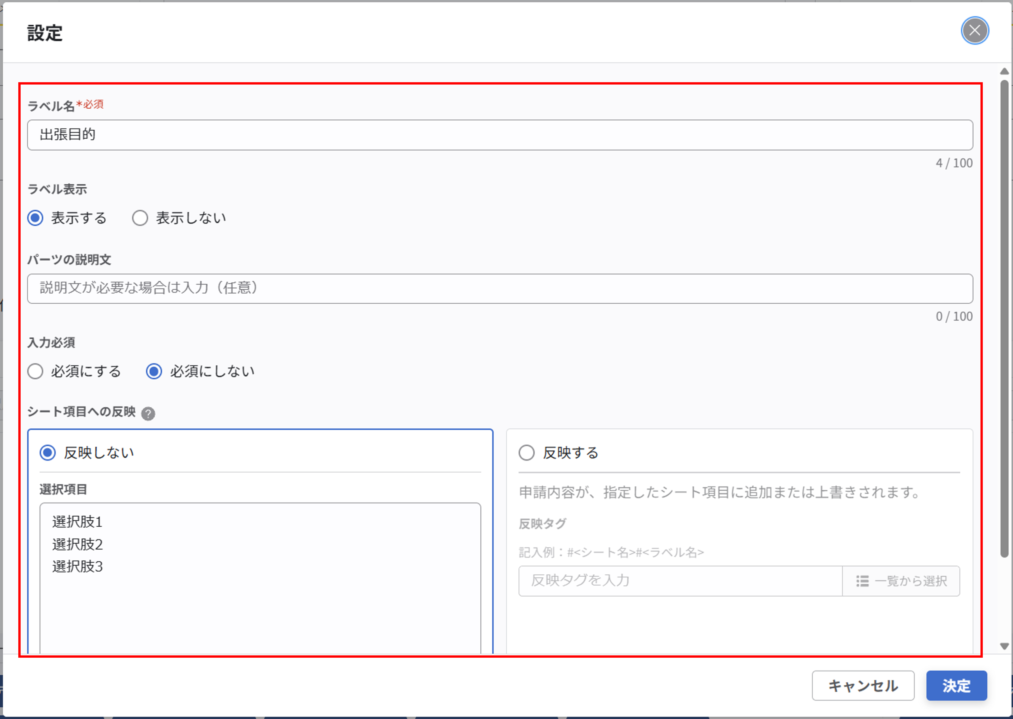Select the 表示しない radio button
Viewport: 1013px width, 719px height.
[140, 218]
